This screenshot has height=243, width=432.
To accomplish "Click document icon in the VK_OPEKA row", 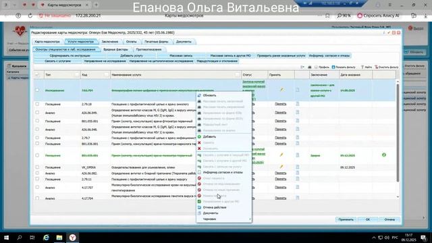I will point(297,167).
